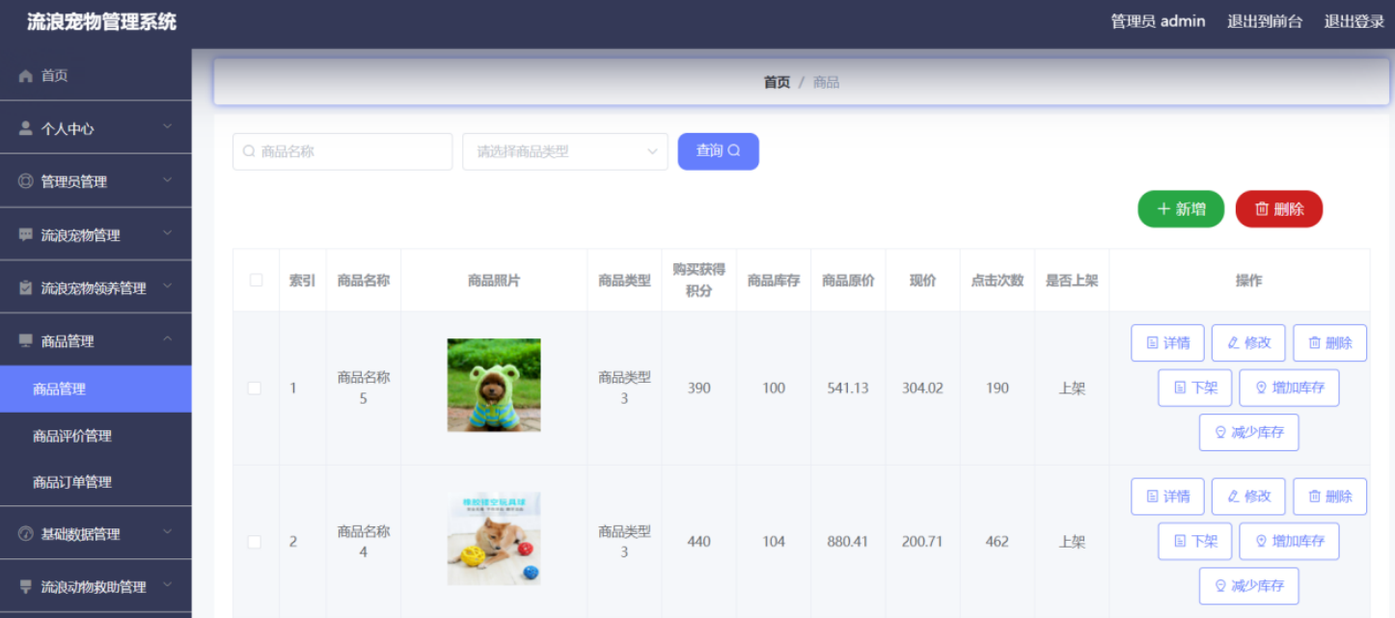This screenshot has width=1395, height=618.
Task: Click the magnifier icon inside the 商品名称 field
Action: coord(249,150)
